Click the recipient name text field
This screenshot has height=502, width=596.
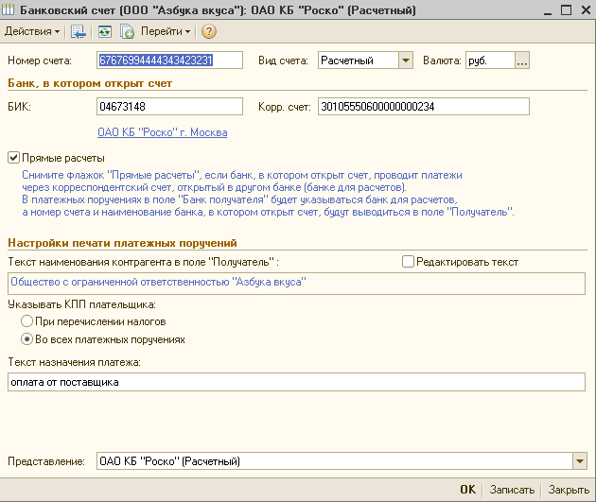click(296, 284)
